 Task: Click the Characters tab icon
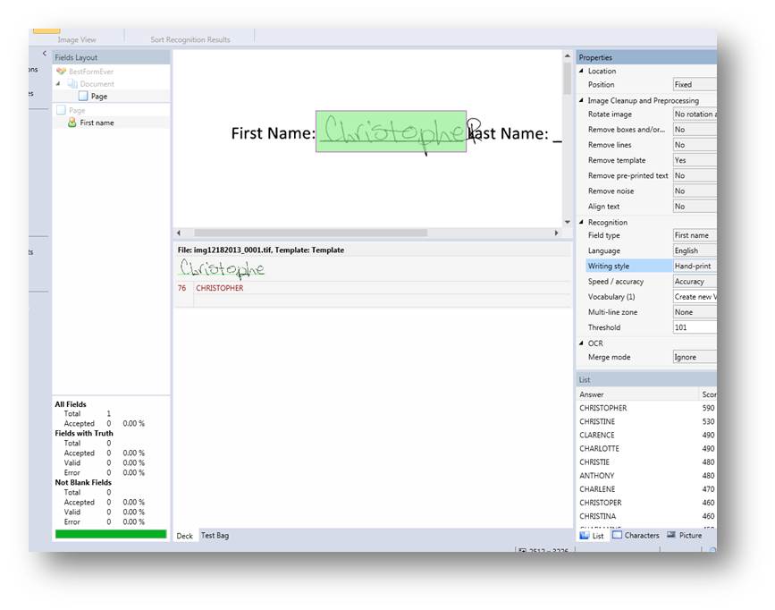(617, 536)
